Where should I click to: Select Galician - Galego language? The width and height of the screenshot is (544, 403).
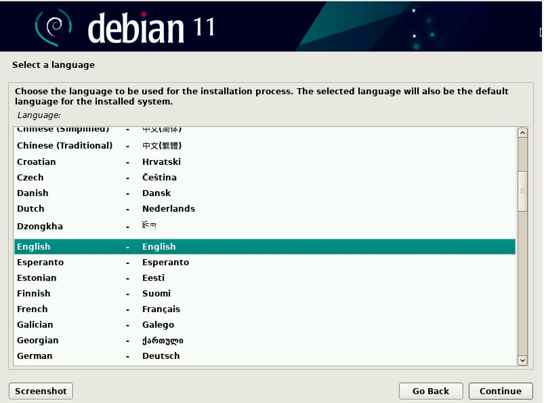[265, 325]
